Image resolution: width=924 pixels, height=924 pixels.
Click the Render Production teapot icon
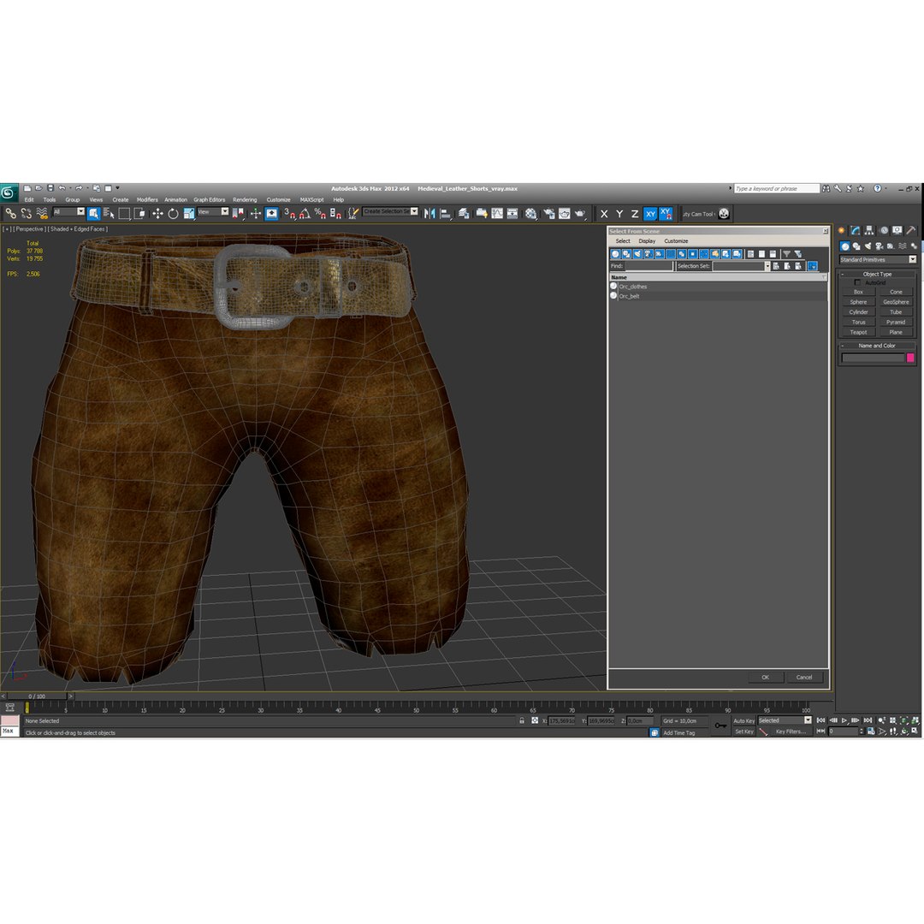(580, 213)
